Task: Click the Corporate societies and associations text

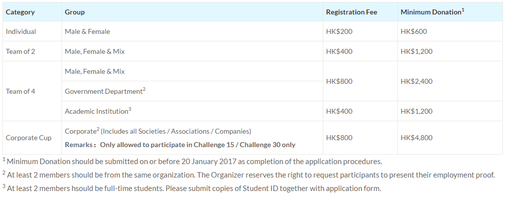Action: 158,131
